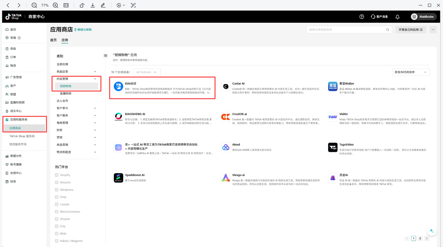Open the help question mark icon
The width and height of the screenshot is (443, 247).
coord(362,17)
